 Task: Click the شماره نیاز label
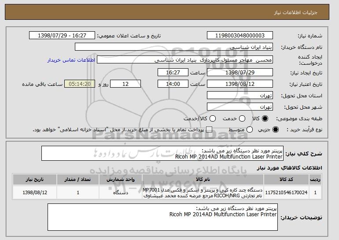click(x=310, y=36)
